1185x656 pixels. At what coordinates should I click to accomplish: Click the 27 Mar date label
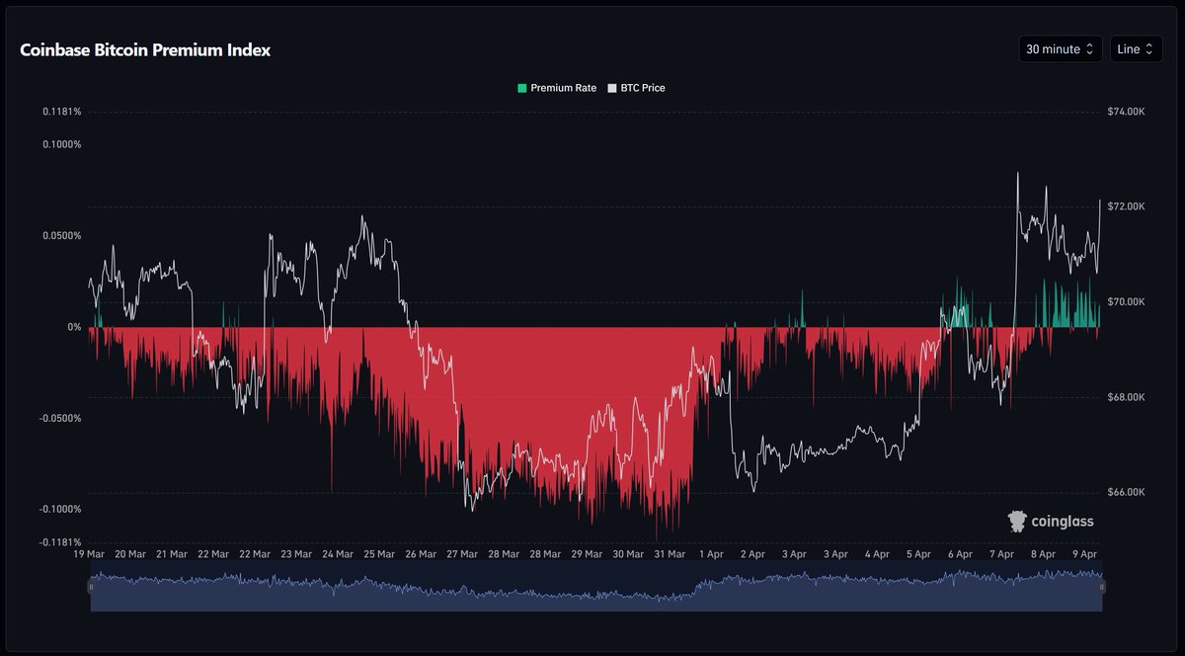click(x=462, y=554)
